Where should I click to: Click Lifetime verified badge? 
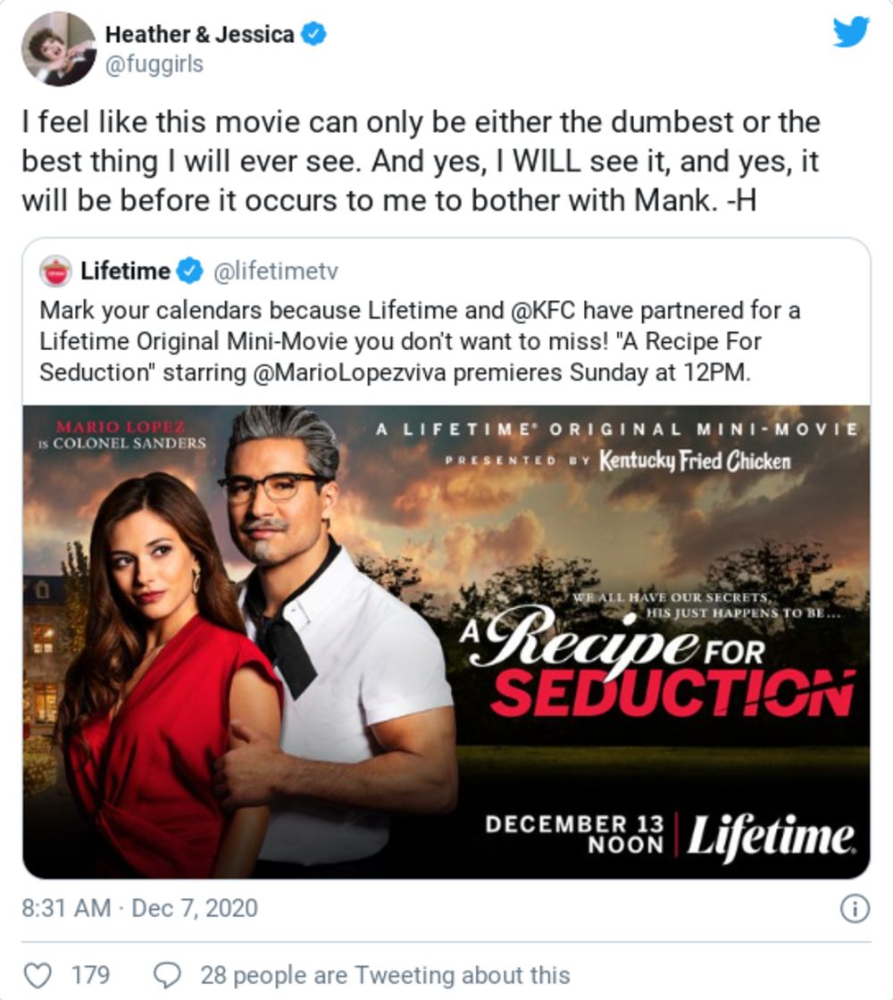click(x=189, y=271)
